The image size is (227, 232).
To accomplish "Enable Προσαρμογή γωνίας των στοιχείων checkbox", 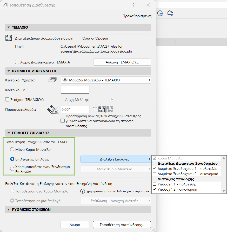I will point(63,121).
